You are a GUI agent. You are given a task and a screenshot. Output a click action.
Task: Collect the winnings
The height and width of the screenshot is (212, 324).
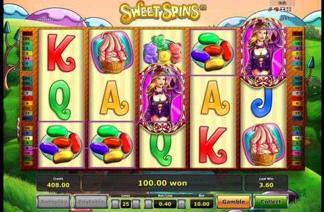[x=271, y=201]
